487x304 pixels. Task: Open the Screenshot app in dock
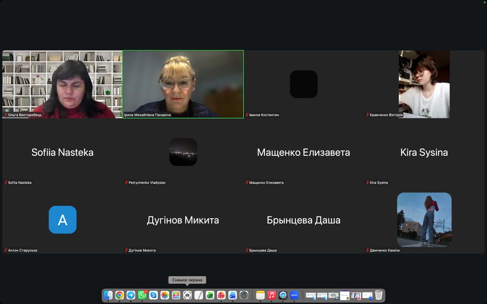tap(187, 295)
